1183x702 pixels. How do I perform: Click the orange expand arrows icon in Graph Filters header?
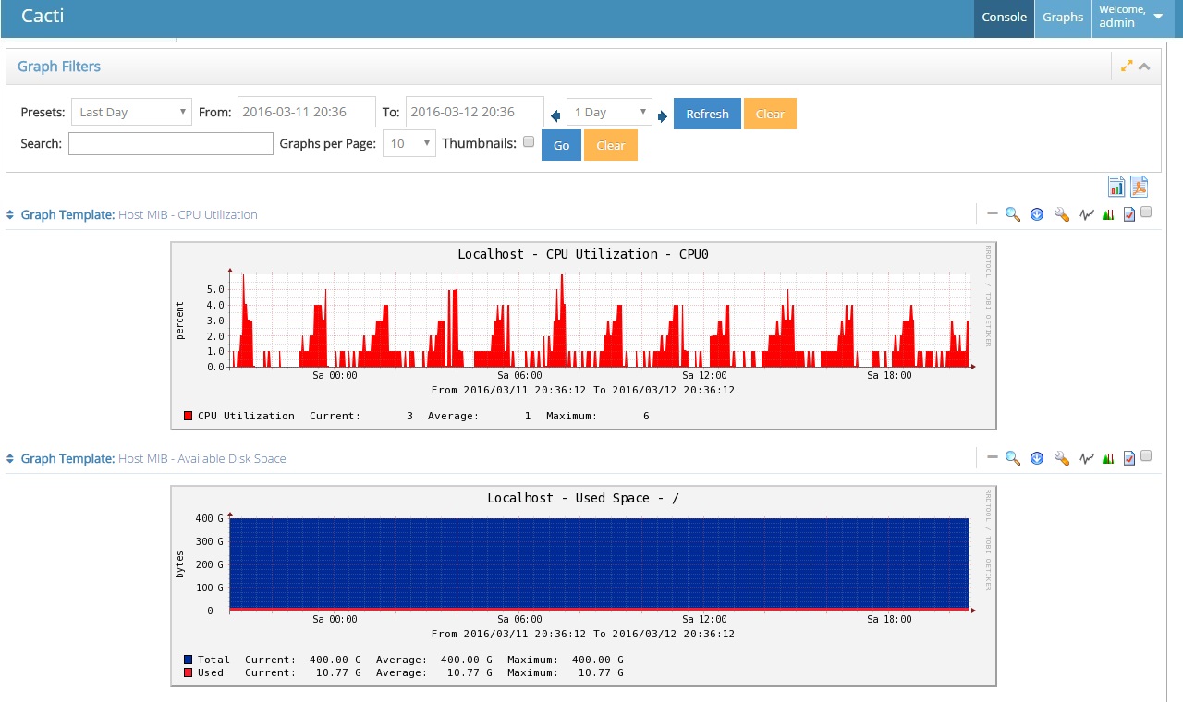pos(1127,67)
